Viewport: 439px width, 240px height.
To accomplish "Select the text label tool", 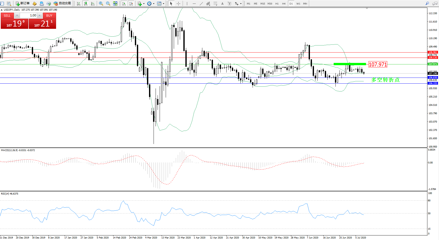I will point(222,4).
